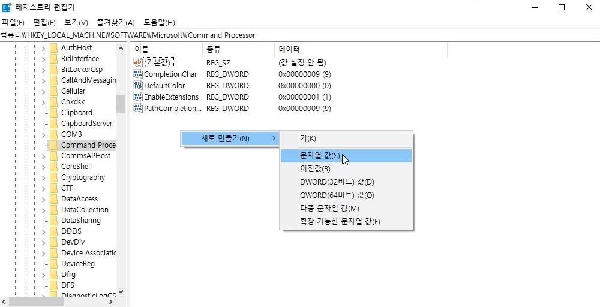Screen dimensions: 600x307
Task: Click the tree vertical scrollbar thumb
Action: 121,104
